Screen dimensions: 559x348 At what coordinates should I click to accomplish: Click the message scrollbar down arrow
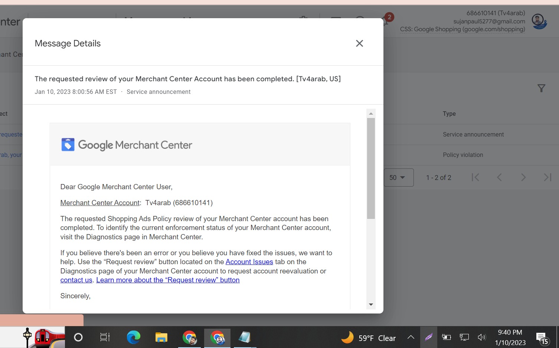coord(371,305)
